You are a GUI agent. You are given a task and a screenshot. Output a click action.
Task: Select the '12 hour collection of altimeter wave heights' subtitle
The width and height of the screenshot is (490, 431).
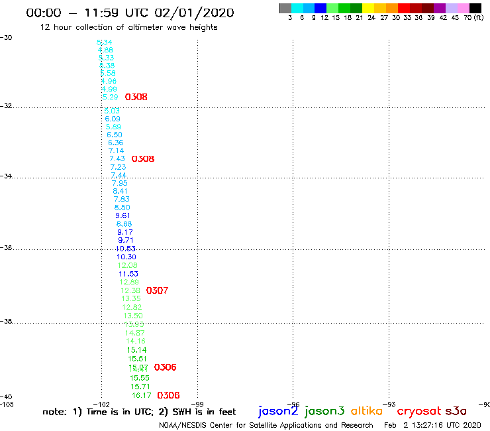click(x=128, y=27)
